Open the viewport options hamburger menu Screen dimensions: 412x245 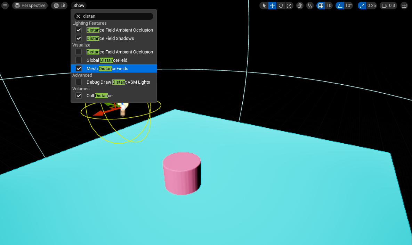tap(5, 6)
